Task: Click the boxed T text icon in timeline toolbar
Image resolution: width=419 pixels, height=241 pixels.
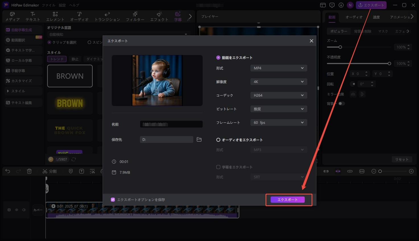Action: tap(82, 171)
